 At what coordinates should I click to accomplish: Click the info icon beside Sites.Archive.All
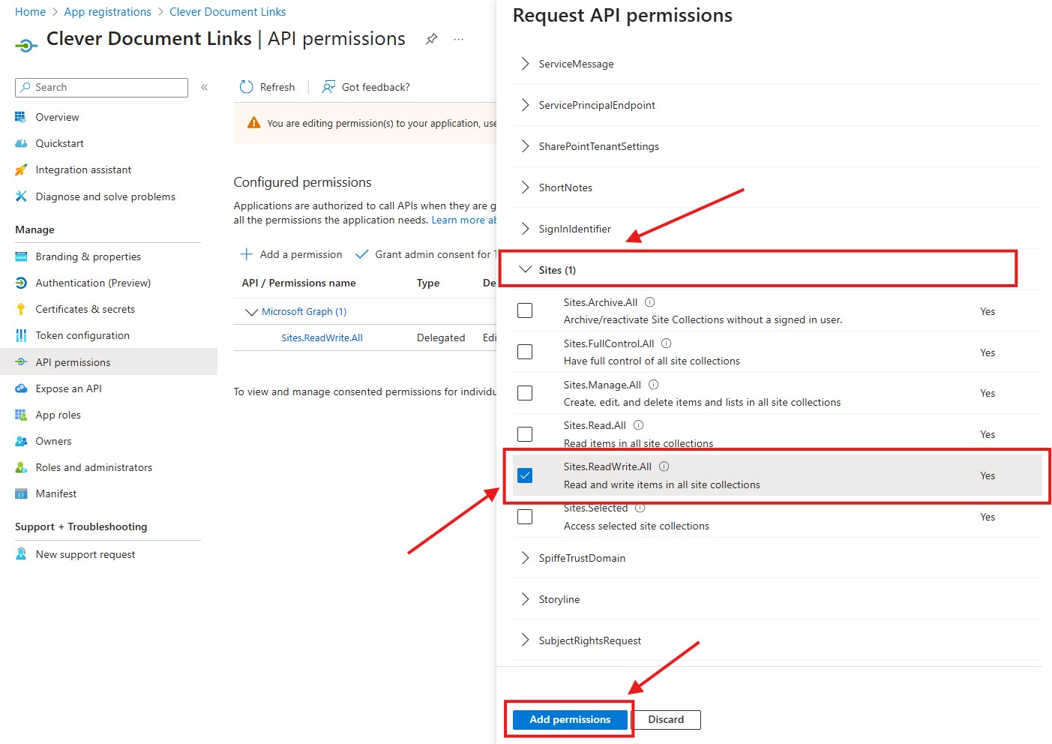pyautogui.click(x=650, y=302)
